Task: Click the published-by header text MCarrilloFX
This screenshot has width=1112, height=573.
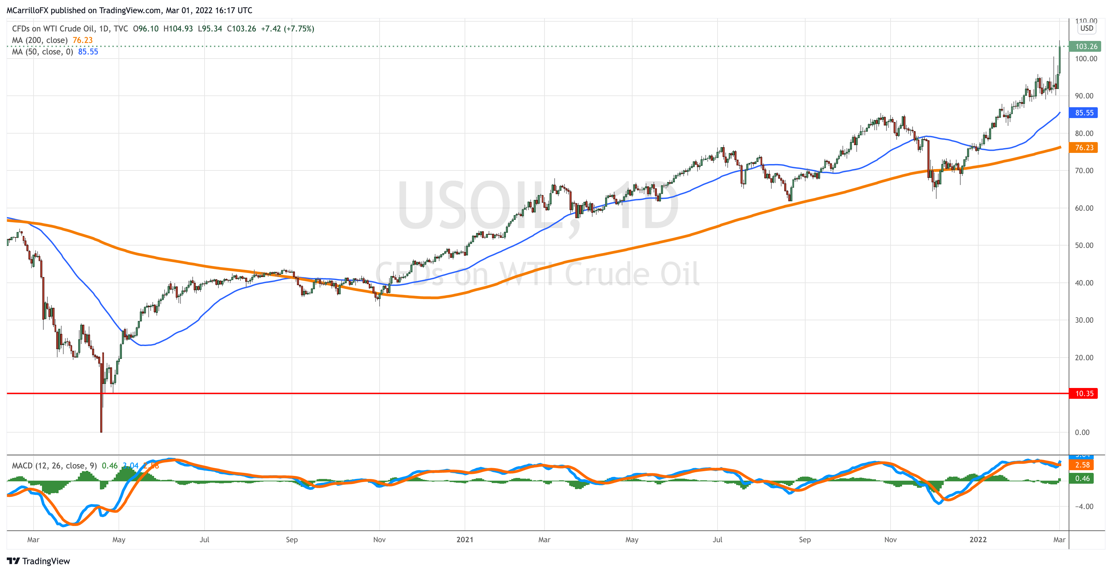Action: 27,10
